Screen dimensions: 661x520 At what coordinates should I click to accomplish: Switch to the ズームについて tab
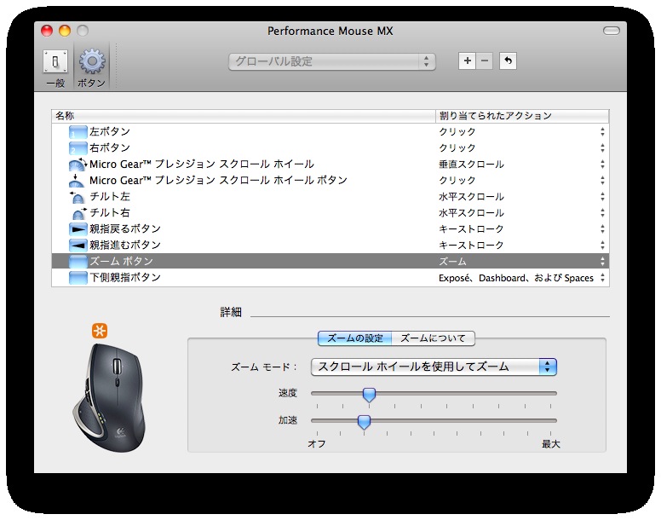(433, 338)
